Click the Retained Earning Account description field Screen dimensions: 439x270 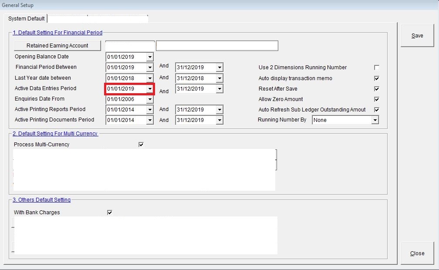pyautogui.click(x=217, y=46)
